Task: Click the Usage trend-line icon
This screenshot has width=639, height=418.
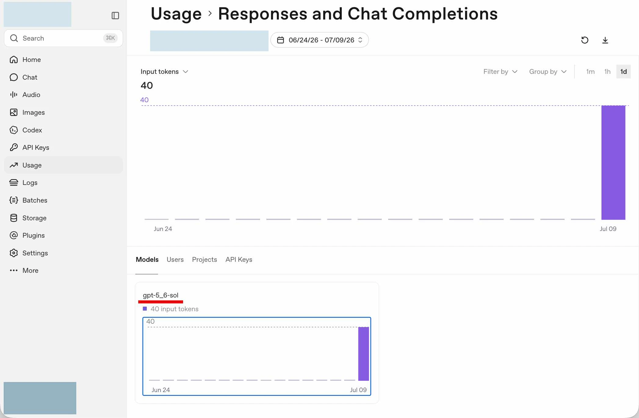Action: [x=14, y=165]
